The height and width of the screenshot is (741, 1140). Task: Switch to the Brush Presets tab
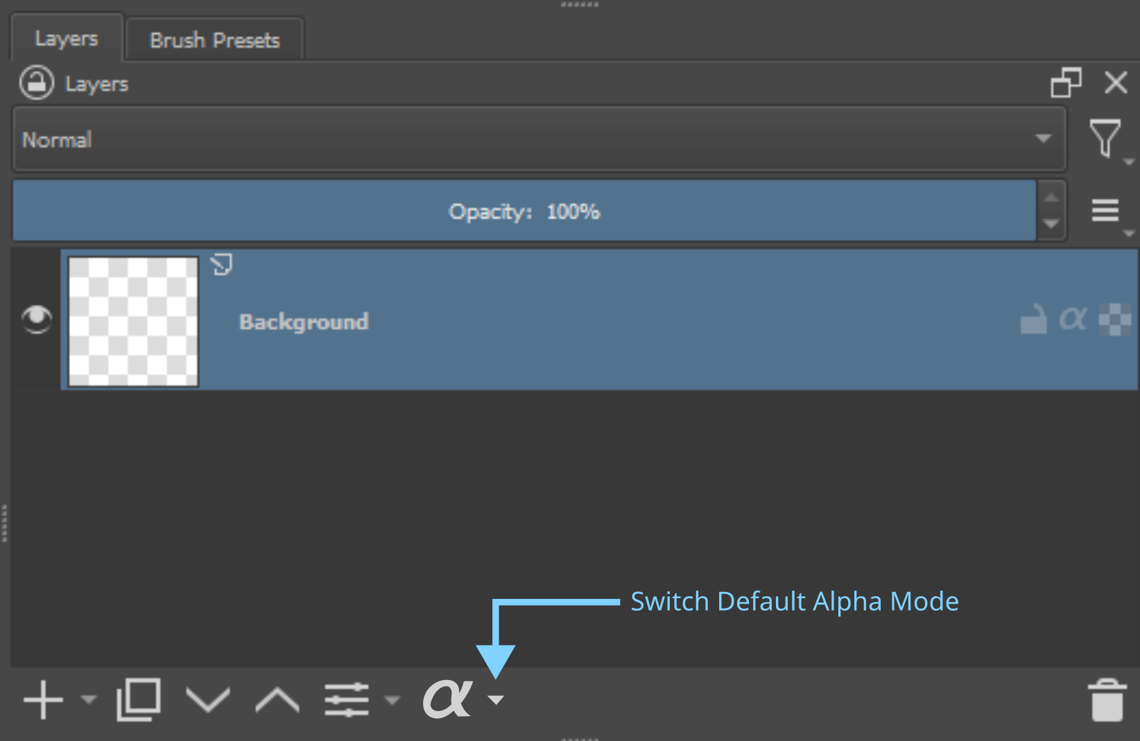[214, 40]
